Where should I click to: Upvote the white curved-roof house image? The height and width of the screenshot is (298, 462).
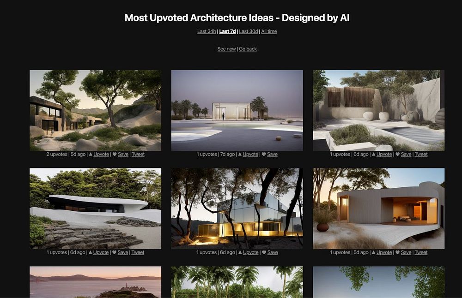101,252
